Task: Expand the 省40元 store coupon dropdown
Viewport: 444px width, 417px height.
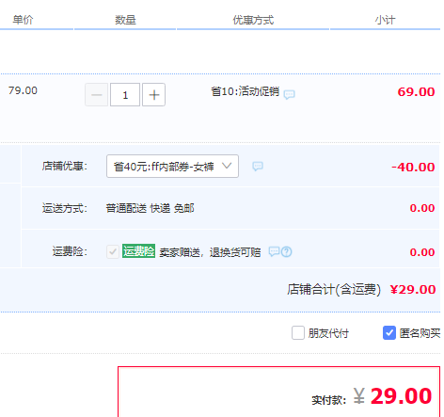Action: tap(172, 166)
